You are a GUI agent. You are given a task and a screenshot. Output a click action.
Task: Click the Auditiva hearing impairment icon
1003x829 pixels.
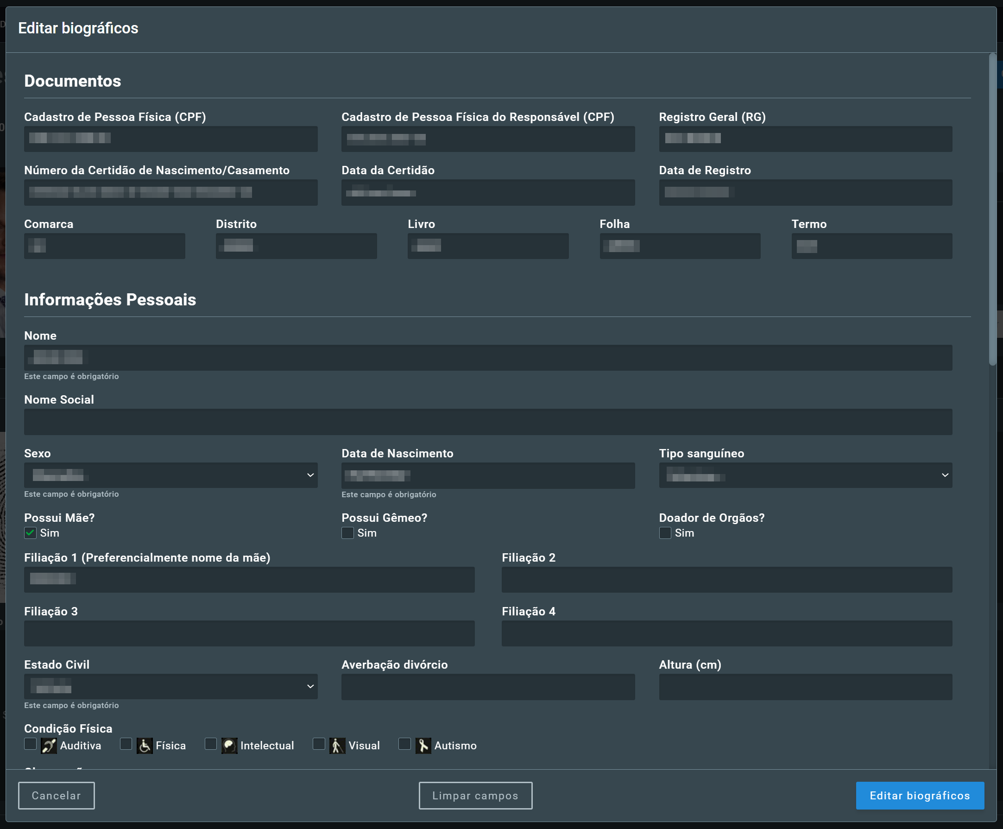click(x=49, y=746)
